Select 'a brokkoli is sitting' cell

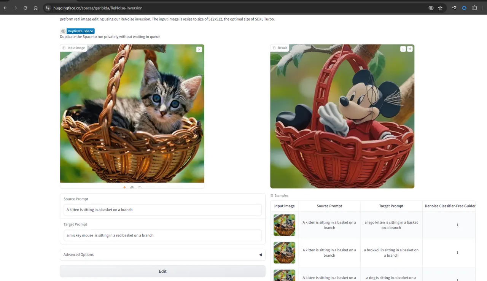[391, 253]
